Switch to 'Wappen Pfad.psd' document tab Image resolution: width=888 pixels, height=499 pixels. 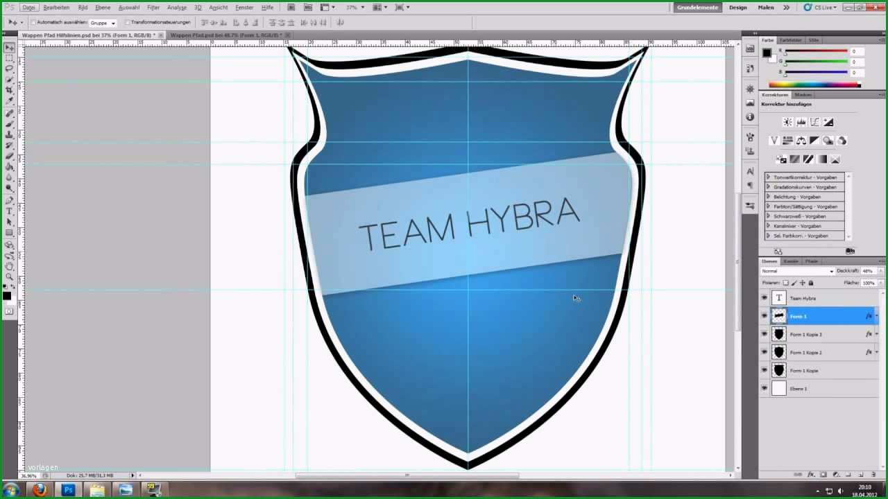(226, 35)
